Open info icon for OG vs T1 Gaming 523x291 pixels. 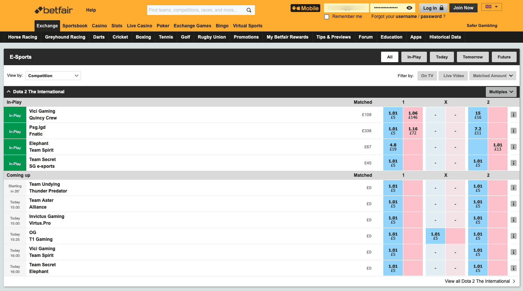514,236
